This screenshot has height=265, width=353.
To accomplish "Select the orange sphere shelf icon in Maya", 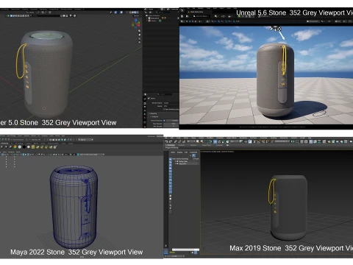I will (x=15, y=146).
